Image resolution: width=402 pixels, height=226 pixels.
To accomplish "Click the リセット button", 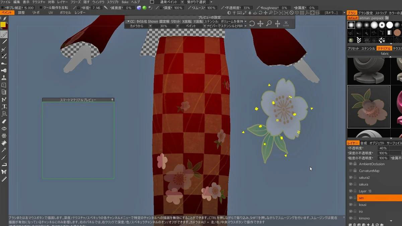I will point(175,21).
